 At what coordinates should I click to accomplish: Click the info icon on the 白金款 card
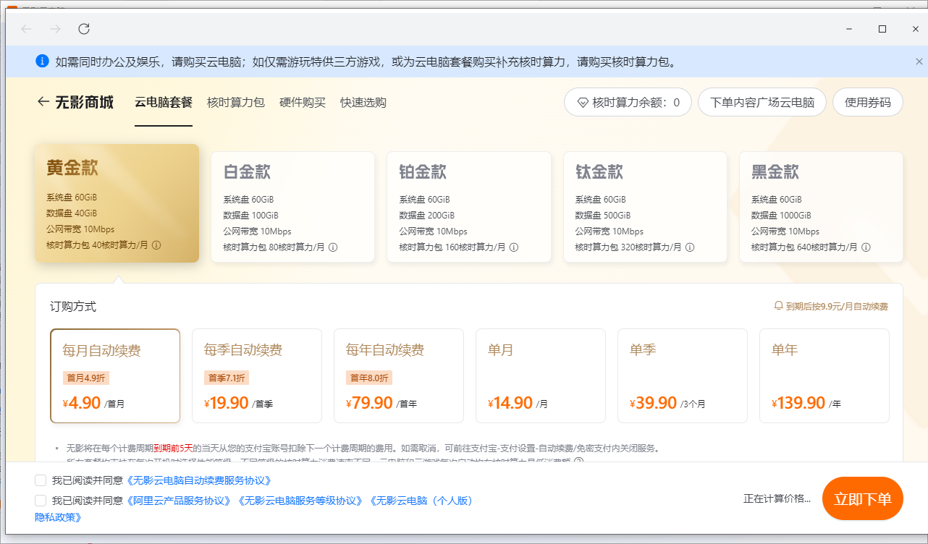pos(332,247)
